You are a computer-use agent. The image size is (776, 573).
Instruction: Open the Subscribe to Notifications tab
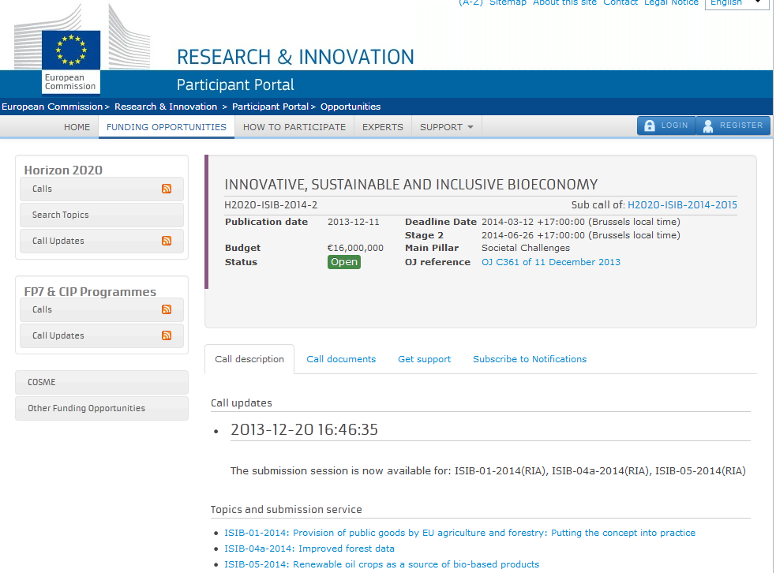530,359
